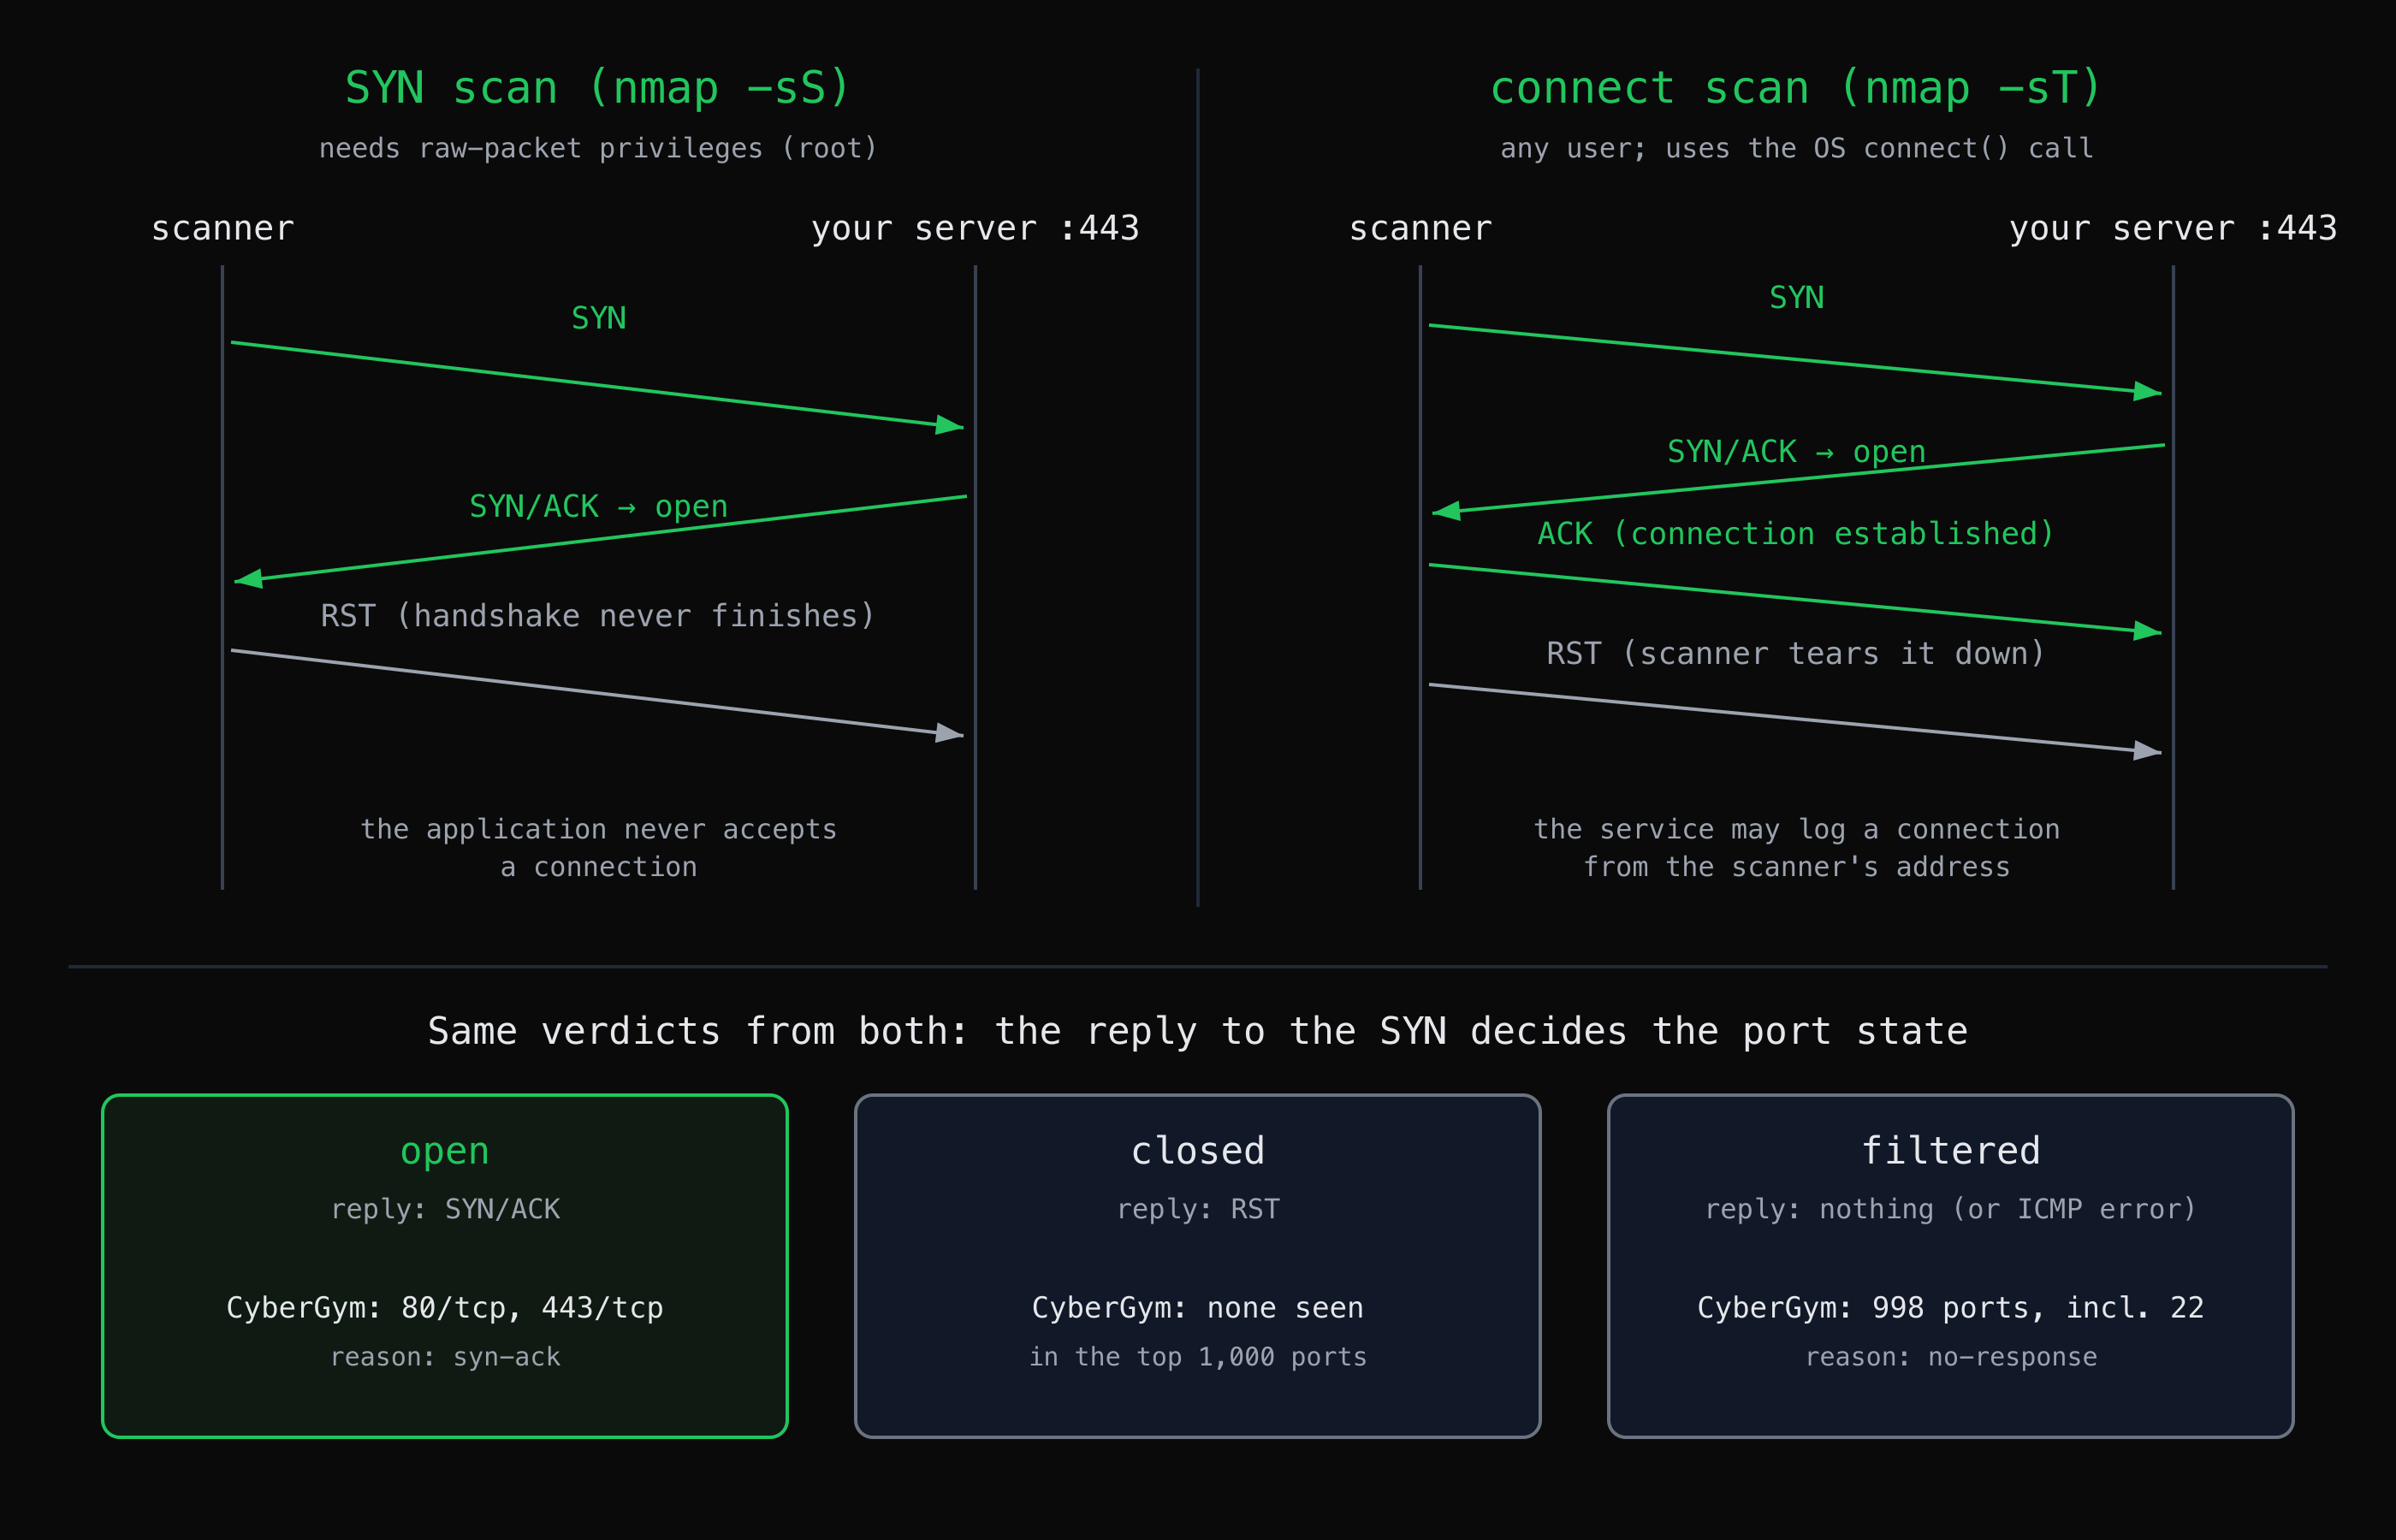Screen dimensions: 2396x1540
Task: Click 'reply: nothing (or ICMP error)' text
Action: tap(1950, 1209)
